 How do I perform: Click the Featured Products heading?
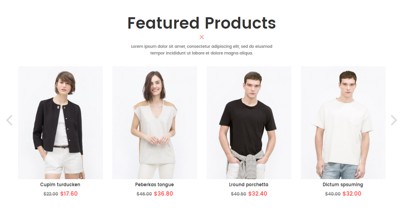202,23
